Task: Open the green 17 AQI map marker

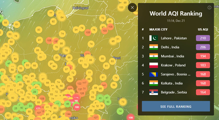Action: pos(58,104)
